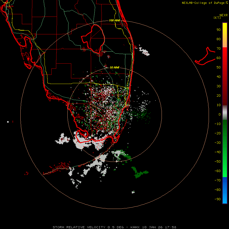The image size is (229, 229).
Task: Click the positive 50 knot scale value
Action: [219, 67]
